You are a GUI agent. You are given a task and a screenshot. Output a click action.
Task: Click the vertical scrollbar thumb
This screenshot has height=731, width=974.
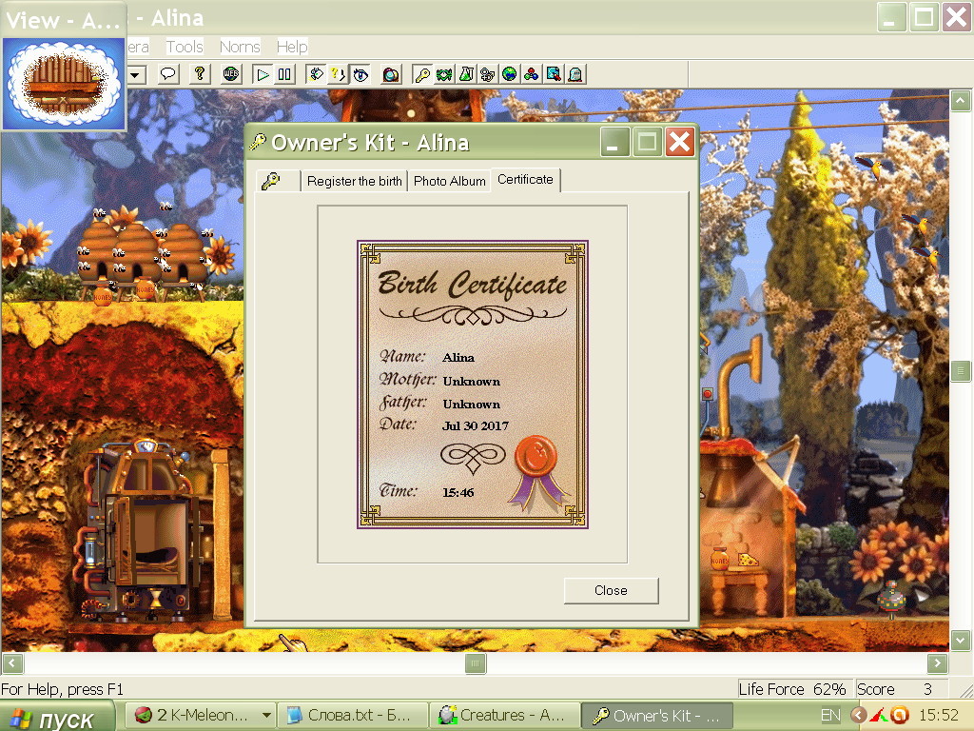point(961,371)
